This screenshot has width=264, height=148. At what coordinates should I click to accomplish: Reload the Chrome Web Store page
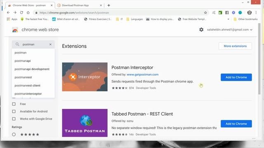click(21, 13)
